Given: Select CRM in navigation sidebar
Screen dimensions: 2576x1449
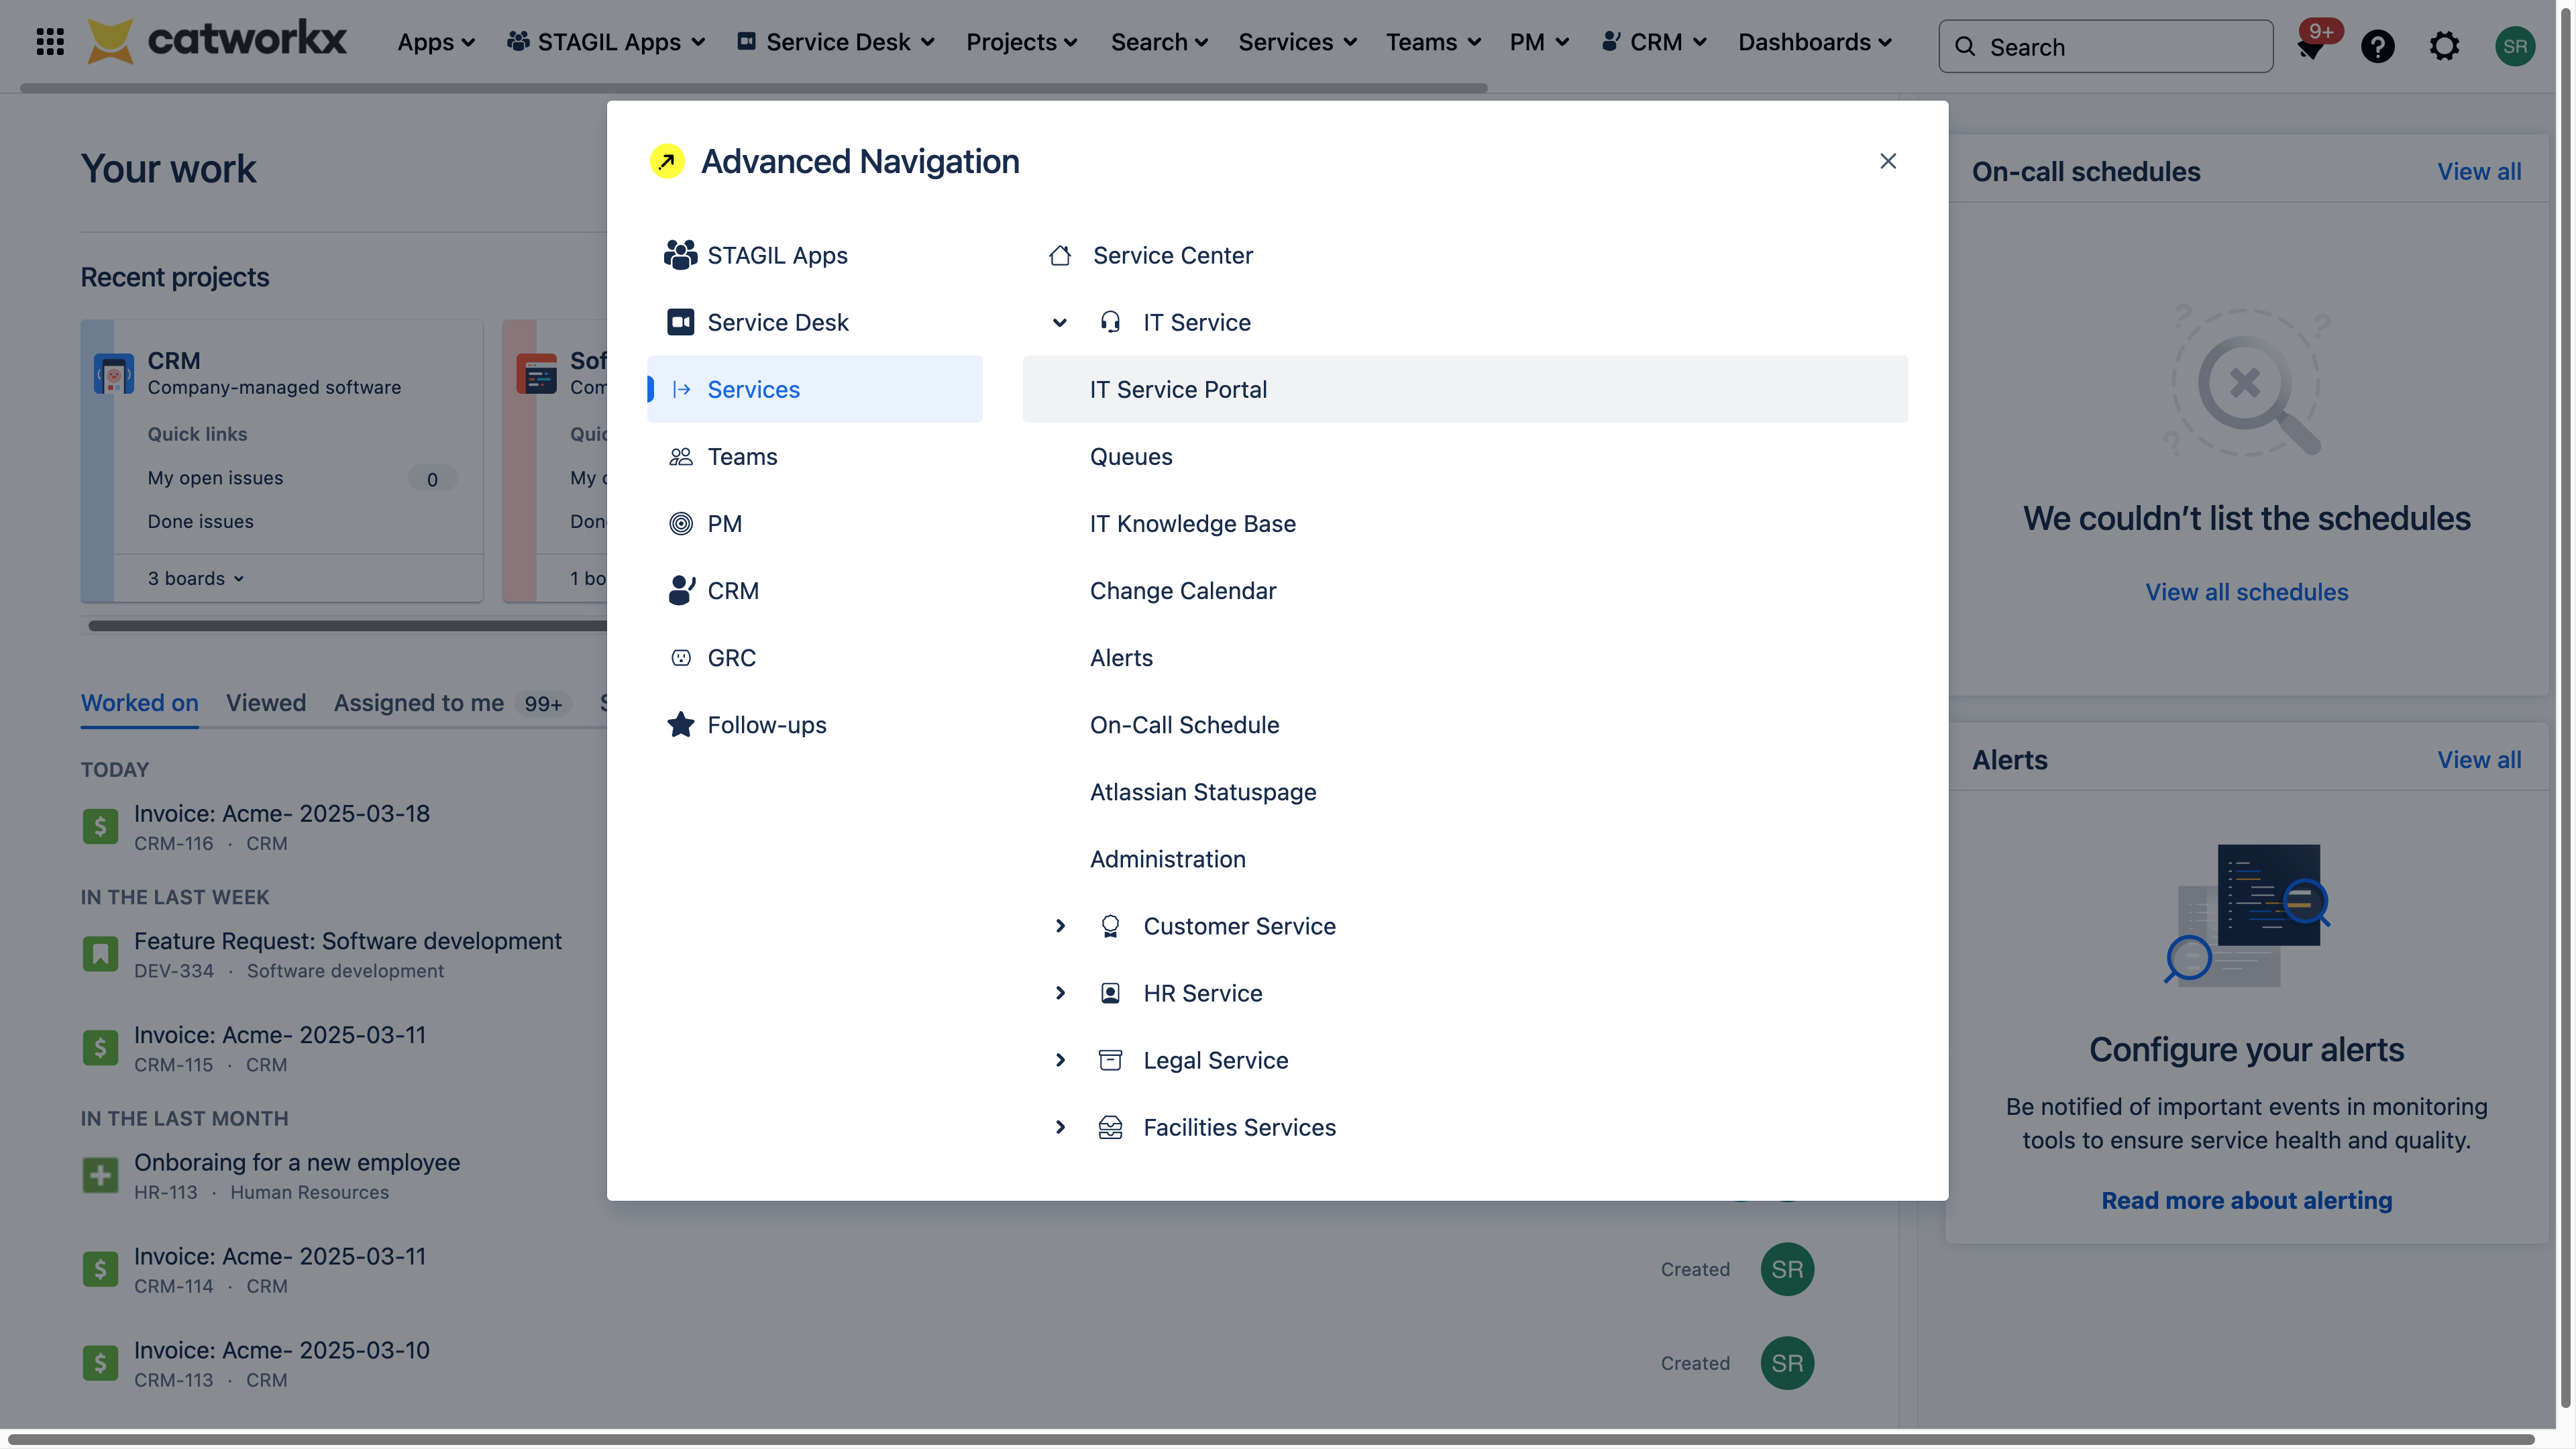Looking at the screenshot, I should coord(814,590).
